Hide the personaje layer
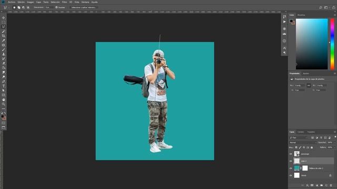 coord(291,154)
